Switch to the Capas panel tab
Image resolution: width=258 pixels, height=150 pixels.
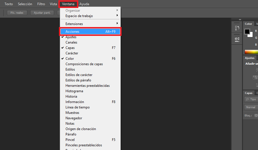coord(249,93)
